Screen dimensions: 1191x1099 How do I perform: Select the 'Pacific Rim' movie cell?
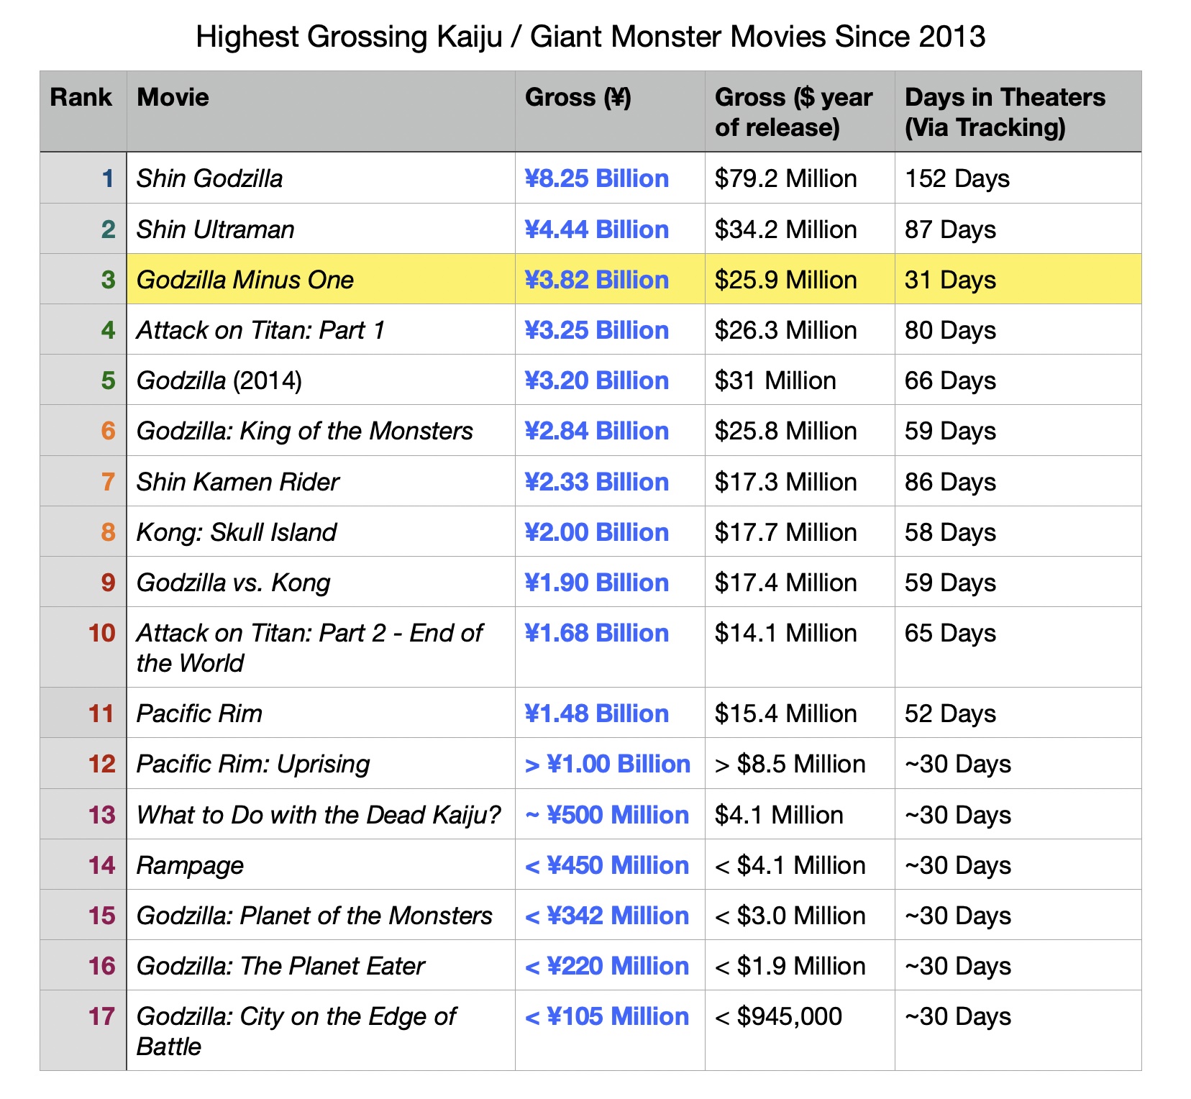[x=321, y=713]
